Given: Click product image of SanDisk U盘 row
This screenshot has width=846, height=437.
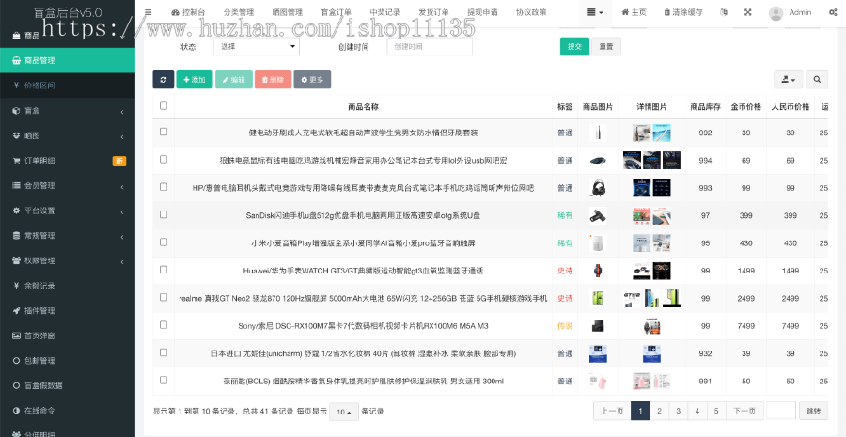Looking at the screenshot, I should pyautogui.click(x=598, y=215).
